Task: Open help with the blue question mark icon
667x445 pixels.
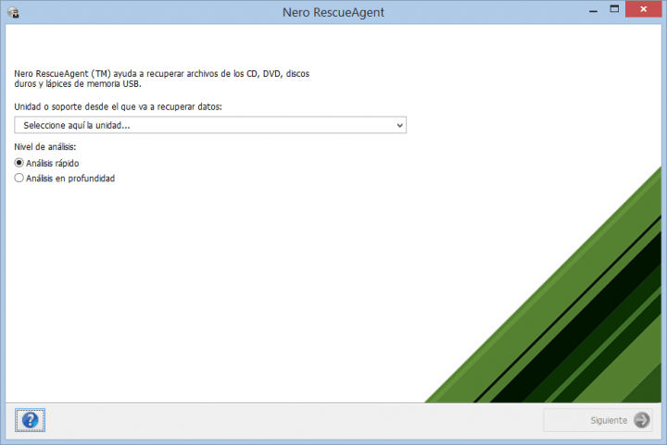Action: pos(30,420)
